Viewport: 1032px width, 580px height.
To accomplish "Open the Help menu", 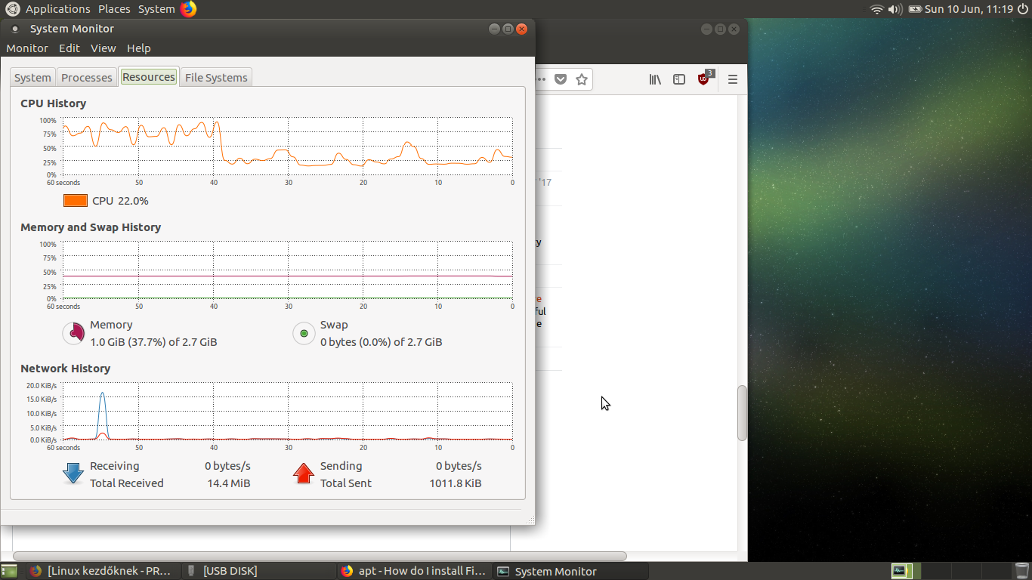I will coord(139,48).
